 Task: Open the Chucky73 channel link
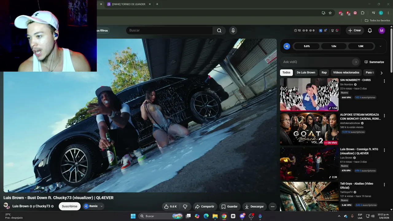(43, 206)
